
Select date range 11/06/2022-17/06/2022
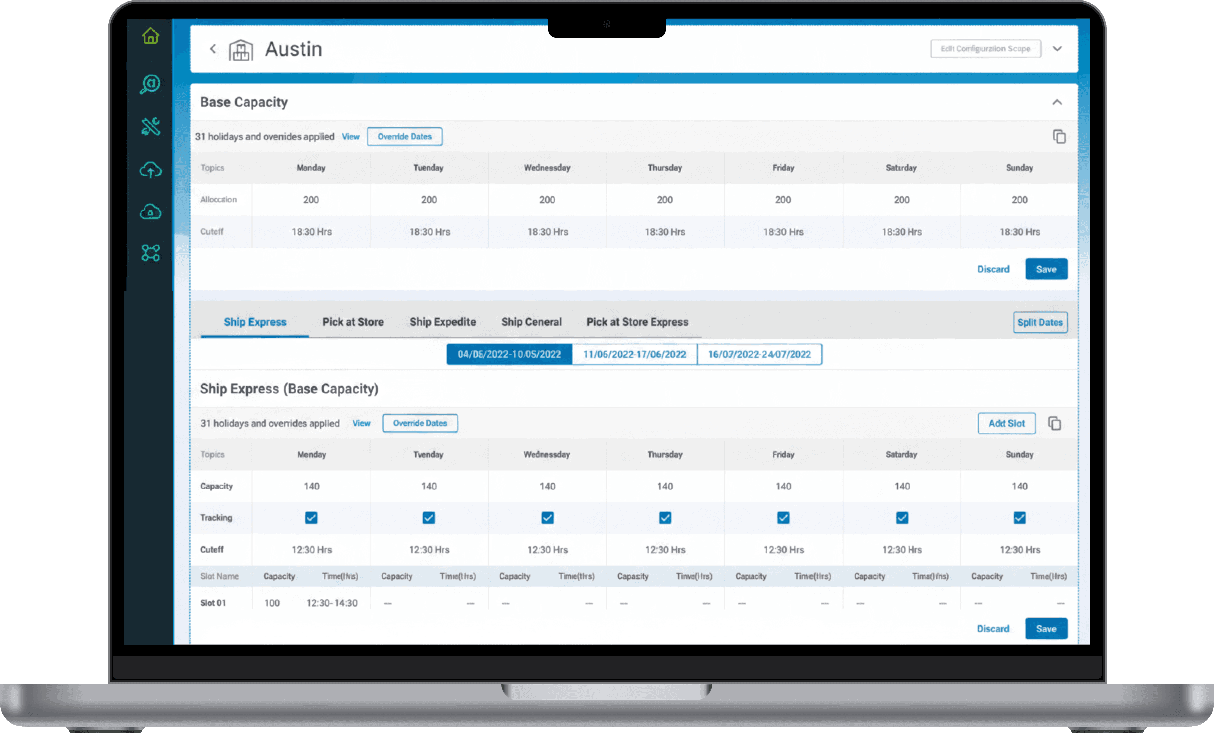pos(634,354)
